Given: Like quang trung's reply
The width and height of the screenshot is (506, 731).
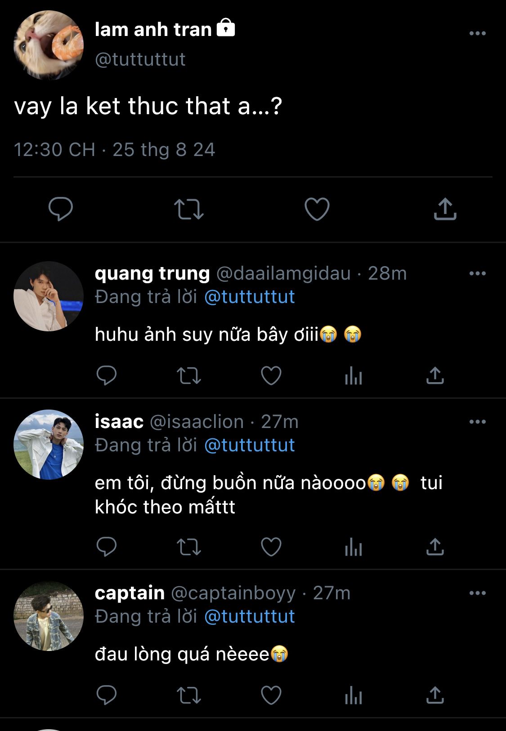Looking at the screenshot, I should tap(271, 376).
